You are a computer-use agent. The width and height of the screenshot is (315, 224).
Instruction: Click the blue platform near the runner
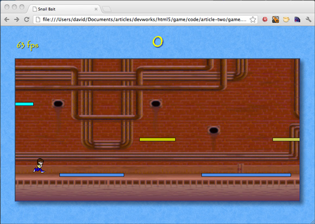tap(92, 175)
